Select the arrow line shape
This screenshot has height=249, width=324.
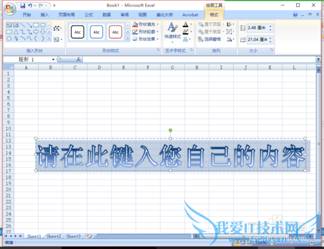(29, 25)
